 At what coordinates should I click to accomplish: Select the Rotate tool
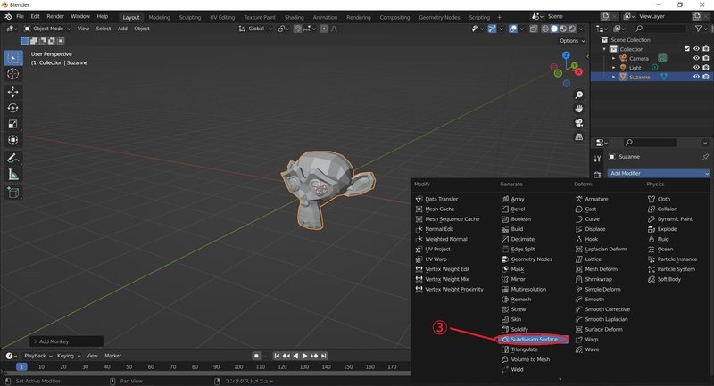tap(13, 108)
